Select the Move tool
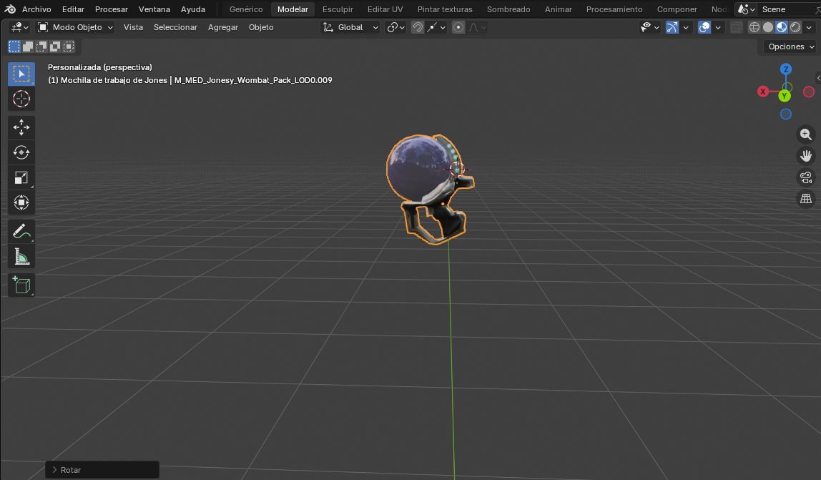This screenshot has width=821, height=480. click(x=21, y=127)
